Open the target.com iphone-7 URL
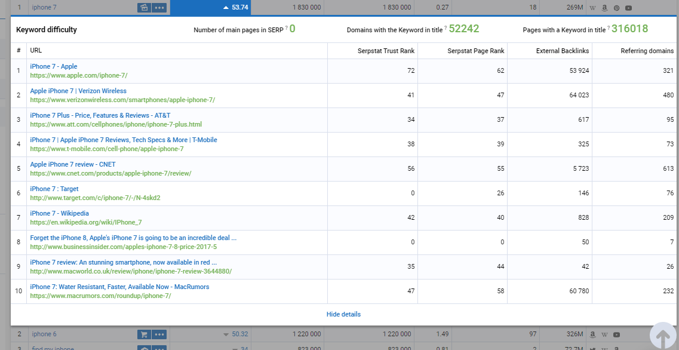679x350 pixels. (96, 198)
